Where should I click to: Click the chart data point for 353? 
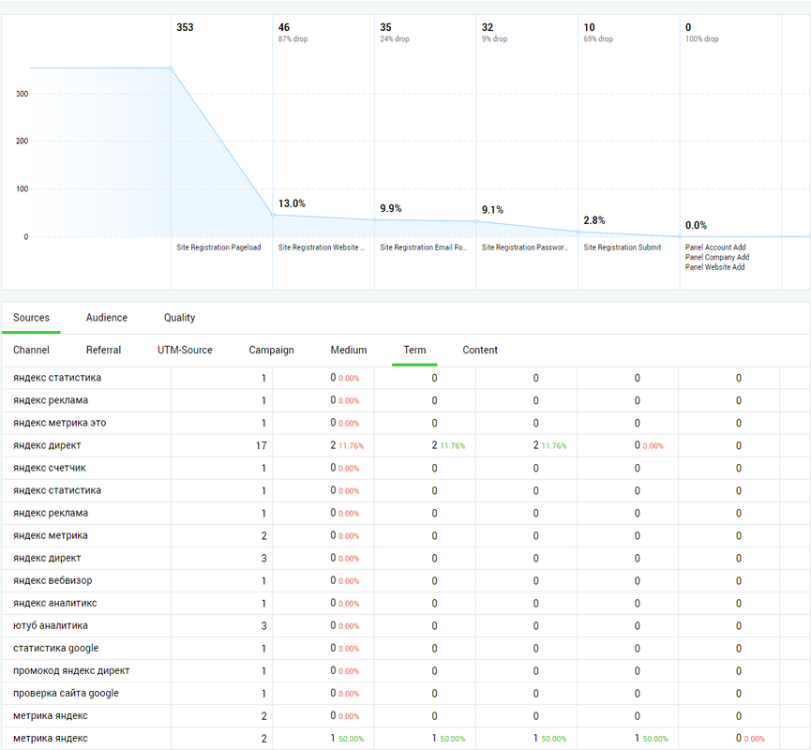click(171, 67)
